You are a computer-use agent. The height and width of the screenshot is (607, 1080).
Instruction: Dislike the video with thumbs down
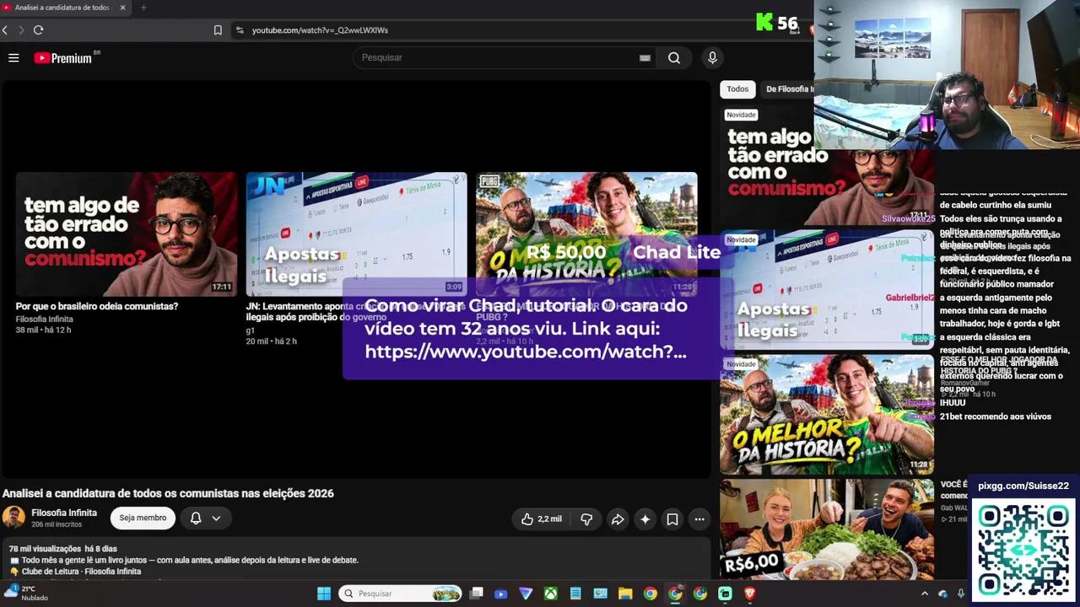click(x=586, y=519)
